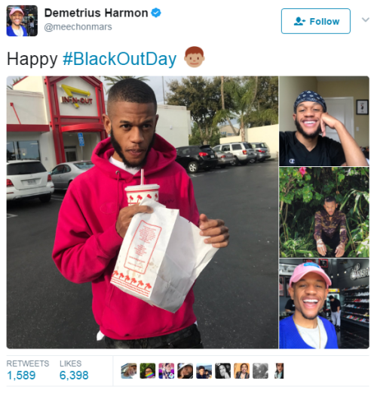
Task: Open third liker avatar with purple background
Action: pos(167,371)
